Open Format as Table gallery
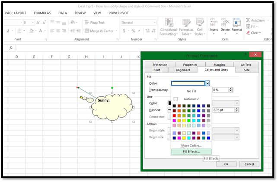 (186, 27)
